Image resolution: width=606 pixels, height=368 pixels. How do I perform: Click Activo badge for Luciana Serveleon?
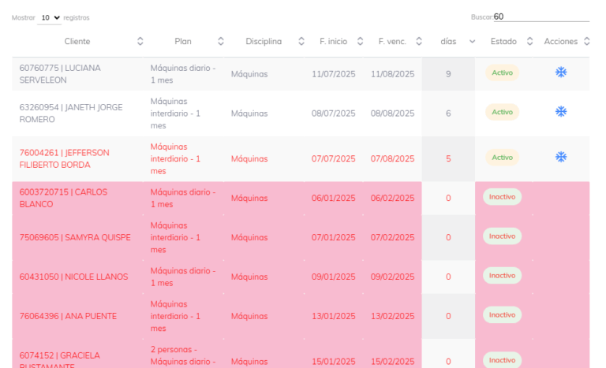(x=502, y=72)
